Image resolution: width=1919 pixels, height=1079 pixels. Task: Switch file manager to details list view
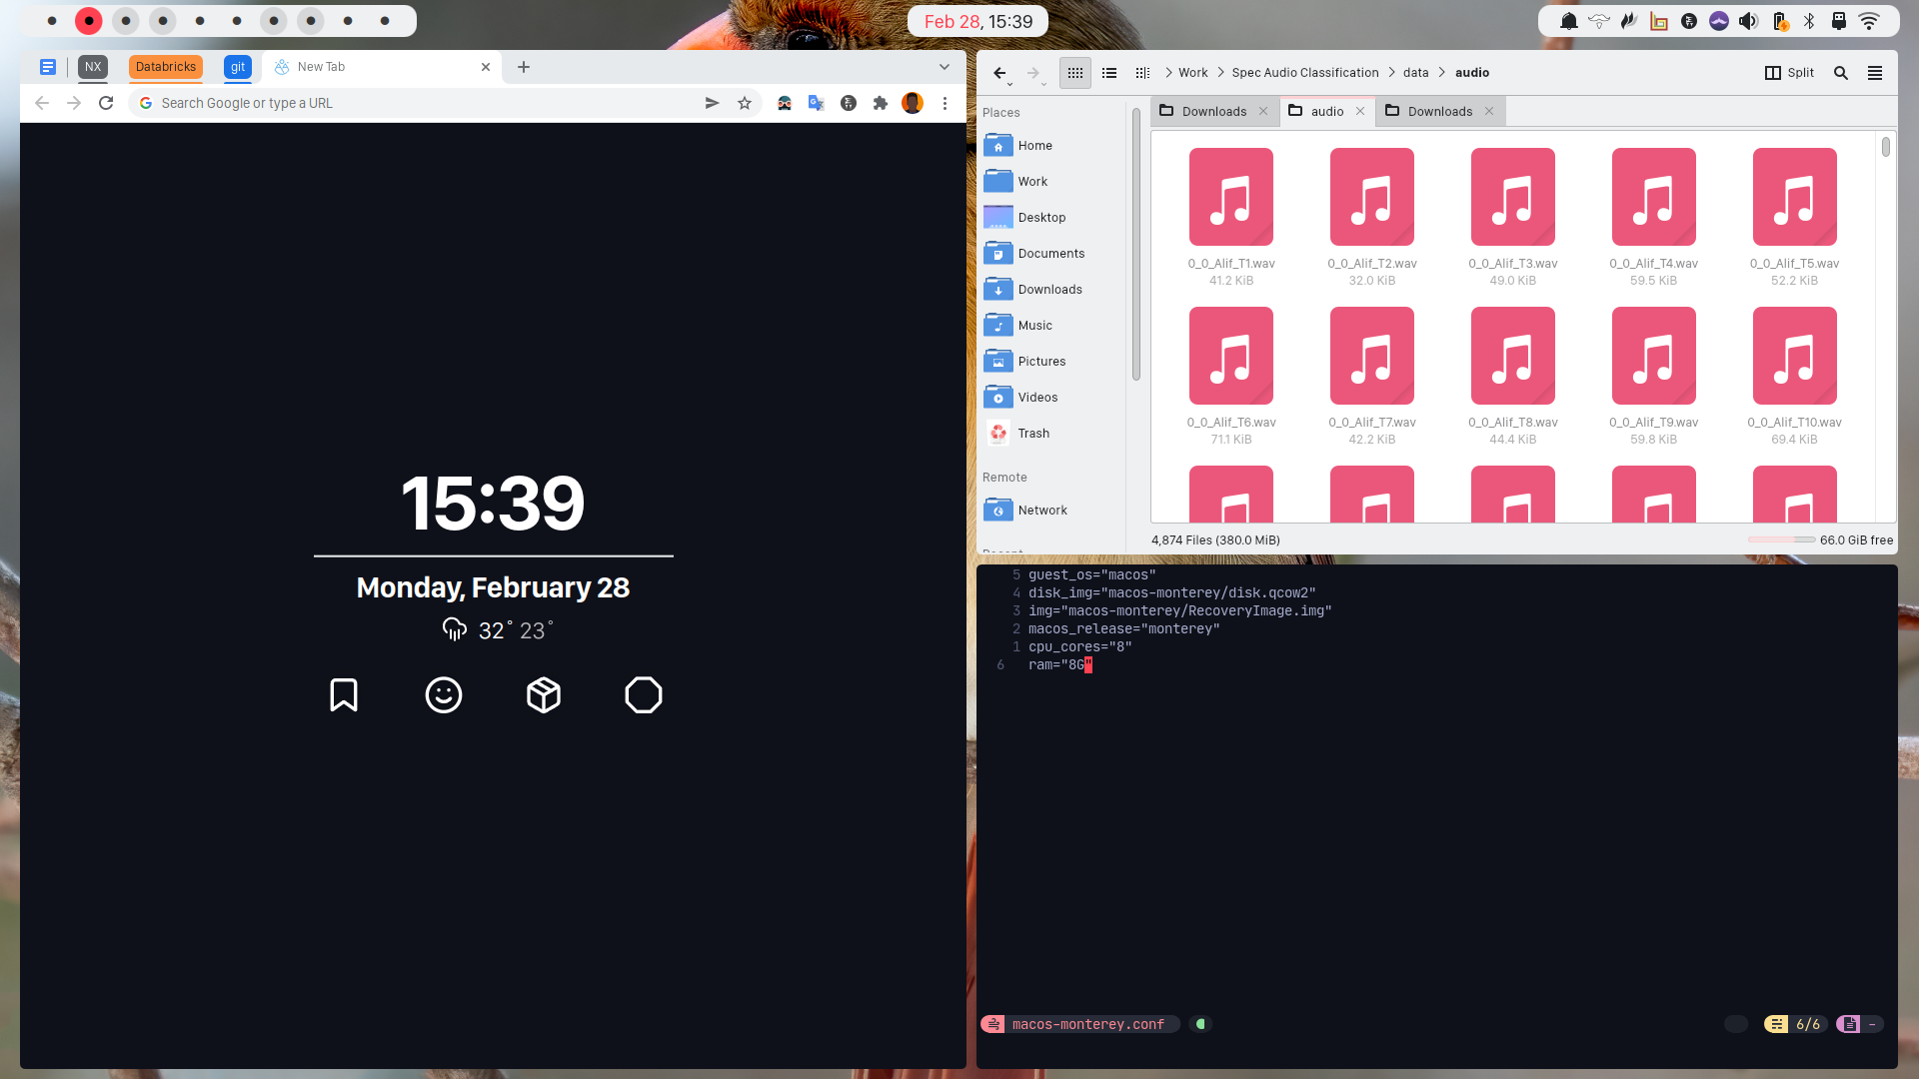click(1109, 73)
